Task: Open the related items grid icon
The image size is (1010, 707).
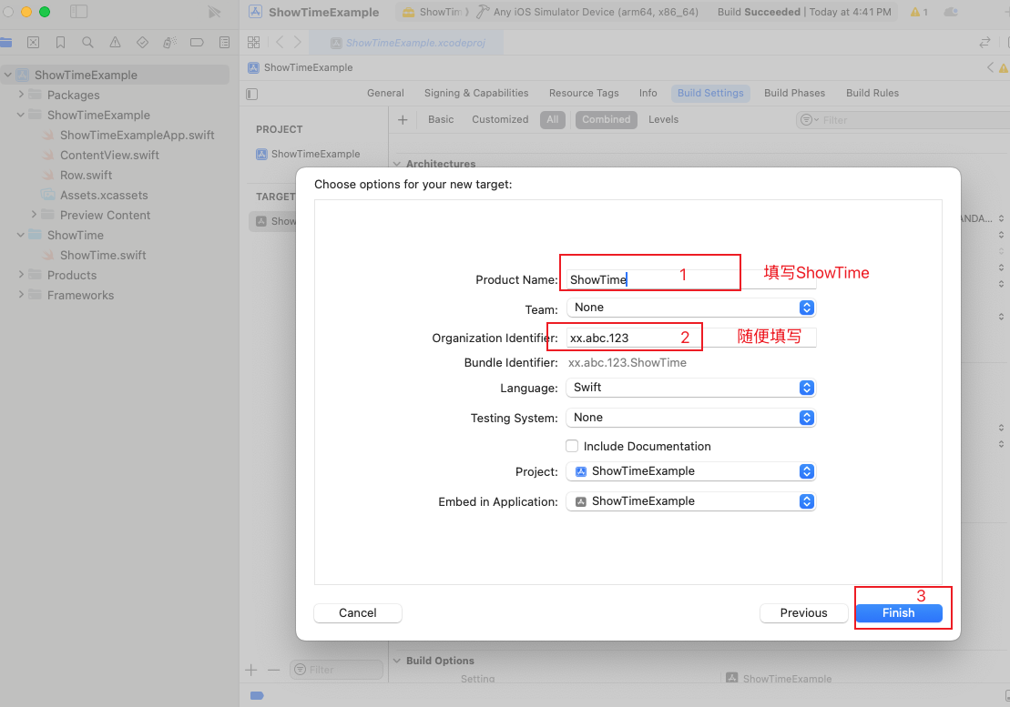Action: 254,43
